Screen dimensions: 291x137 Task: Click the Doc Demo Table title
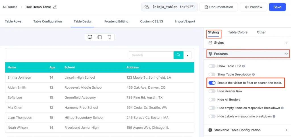(x=38, y=7)
